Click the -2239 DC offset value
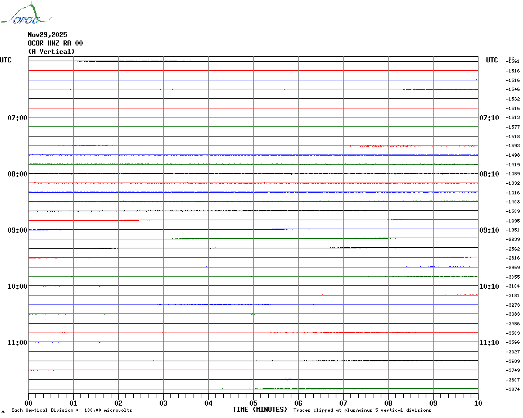This screenshot has height=418, width=523. coord(513,239)
